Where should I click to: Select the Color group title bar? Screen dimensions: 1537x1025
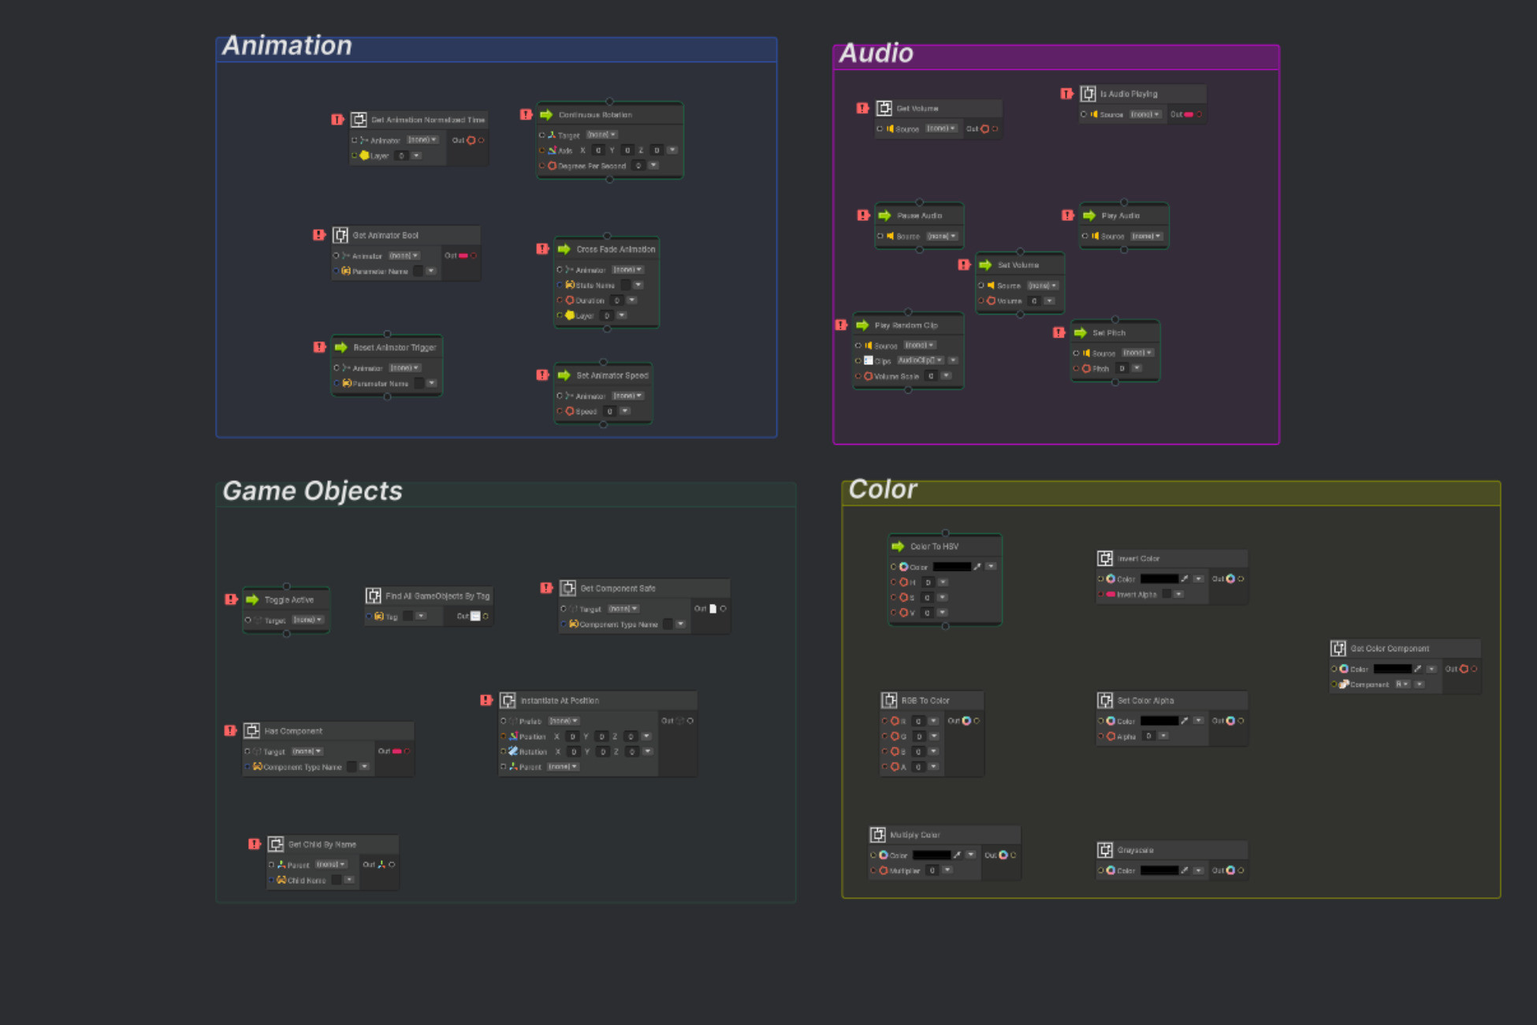coord(1170,494)
